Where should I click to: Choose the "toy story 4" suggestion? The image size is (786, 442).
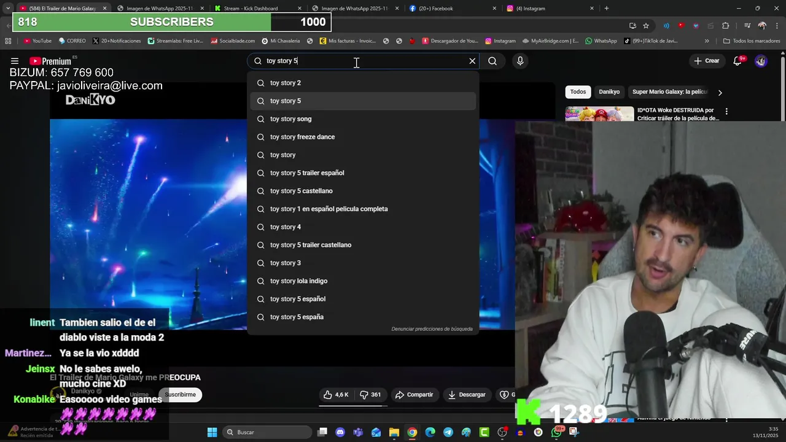363,227
